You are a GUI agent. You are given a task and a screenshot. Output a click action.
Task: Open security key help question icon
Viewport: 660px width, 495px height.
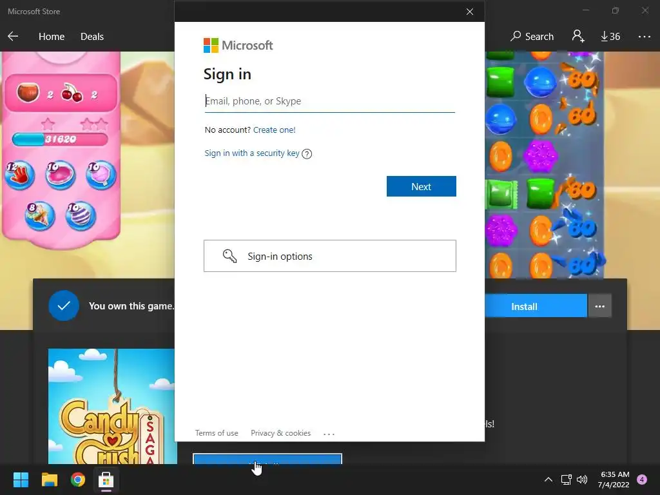pos(307,154)
